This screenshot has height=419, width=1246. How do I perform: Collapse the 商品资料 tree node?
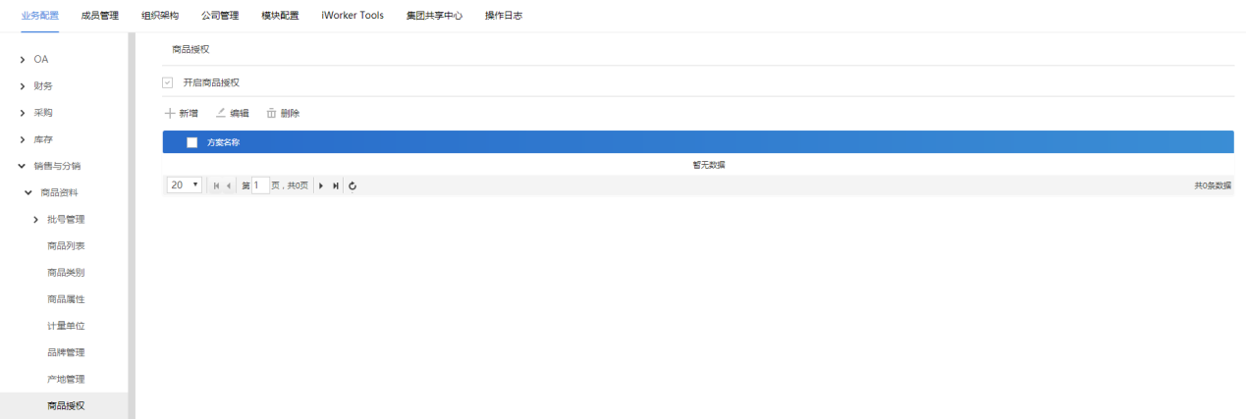(28, 192)
